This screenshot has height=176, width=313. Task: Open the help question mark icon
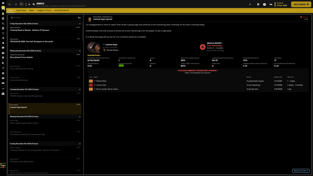coord(264,5)
